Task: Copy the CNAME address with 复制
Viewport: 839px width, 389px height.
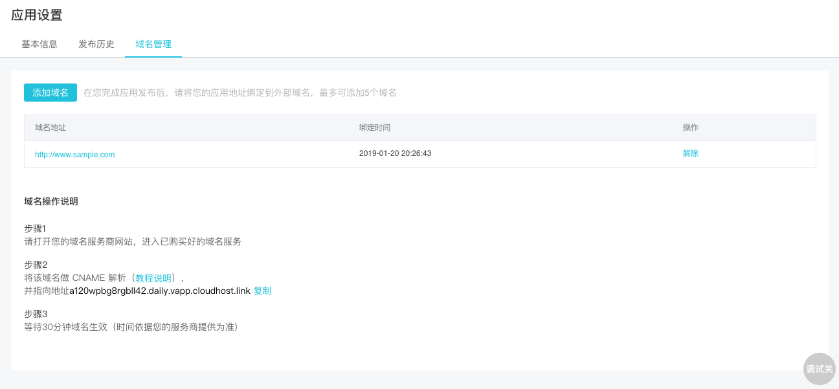Action: click(262, 291)
